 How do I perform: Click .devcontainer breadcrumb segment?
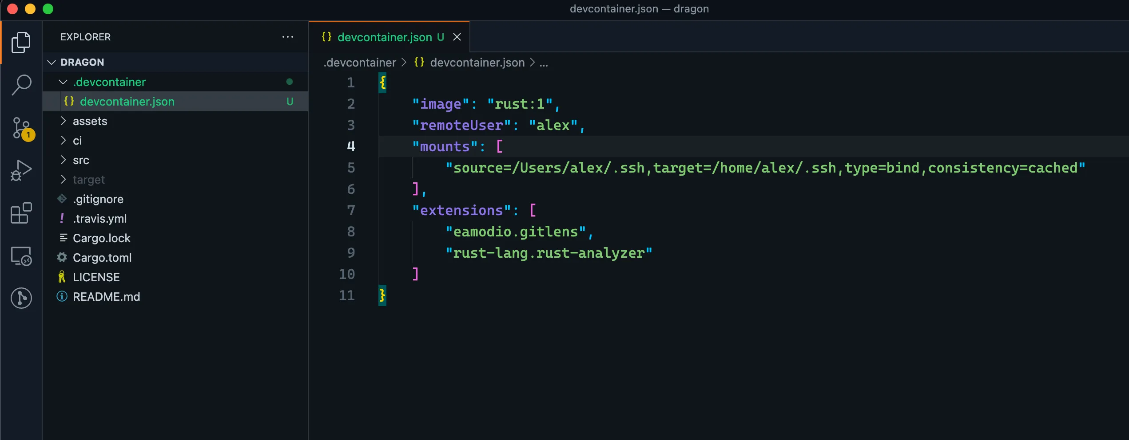[360, 63]
